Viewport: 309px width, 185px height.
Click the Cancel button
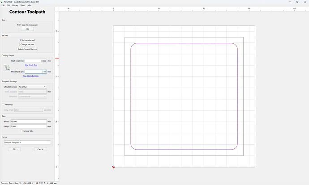click(x=40, y=149)
